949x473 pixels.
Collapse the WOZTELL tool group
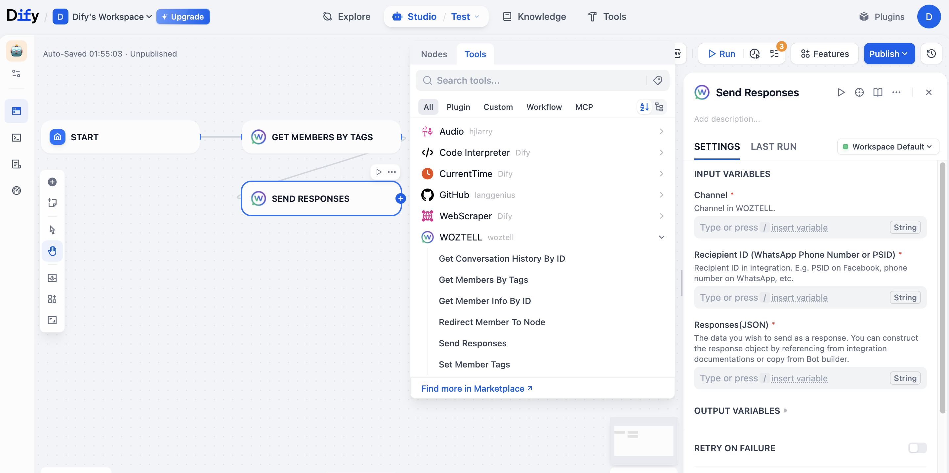coord(661,237)
